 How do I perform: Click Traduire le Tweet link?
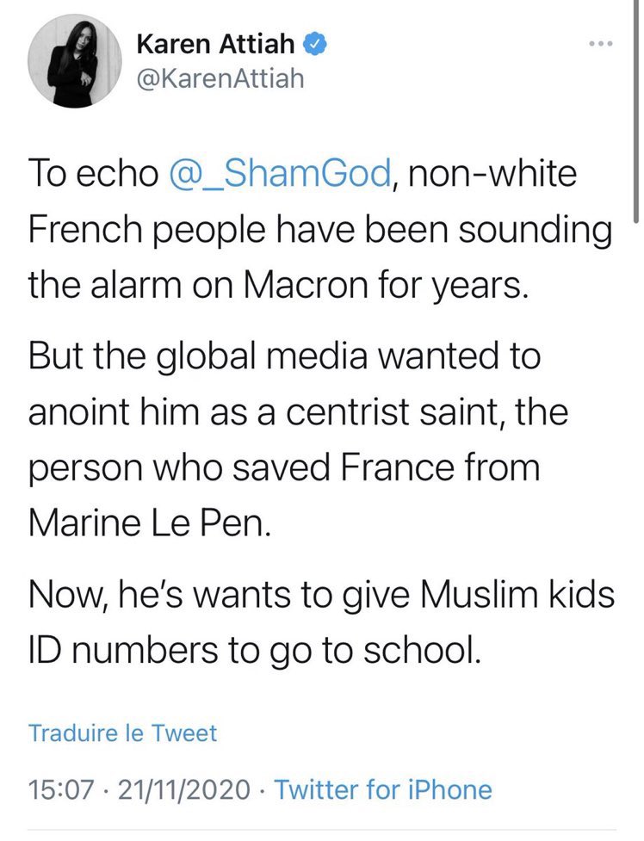[x=122, y=733]
